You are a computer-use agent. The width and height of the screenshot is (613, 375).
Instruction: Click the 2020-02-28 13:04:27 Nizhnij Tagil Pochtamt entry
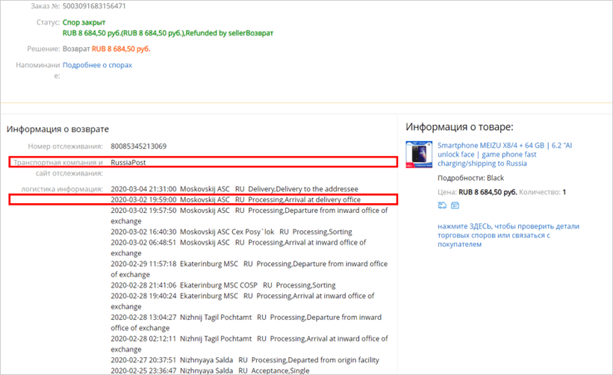pos(246,323)
